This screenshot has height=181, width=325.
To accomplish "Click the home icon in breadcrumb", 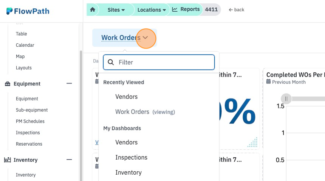I will [93, 9].
